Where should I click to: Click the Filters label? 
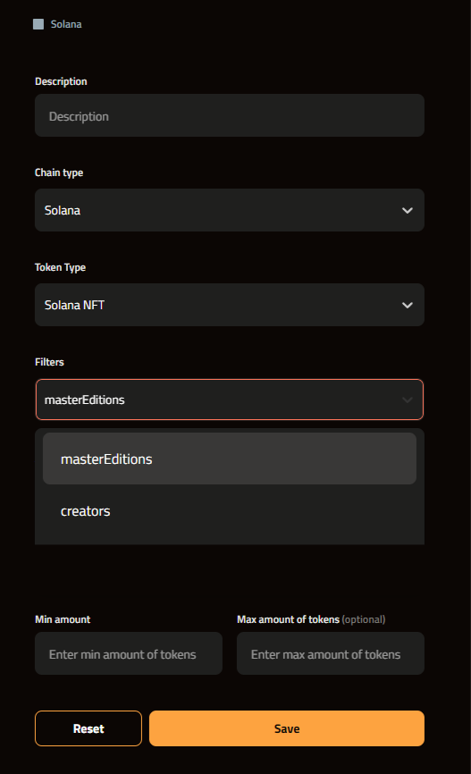49,362
